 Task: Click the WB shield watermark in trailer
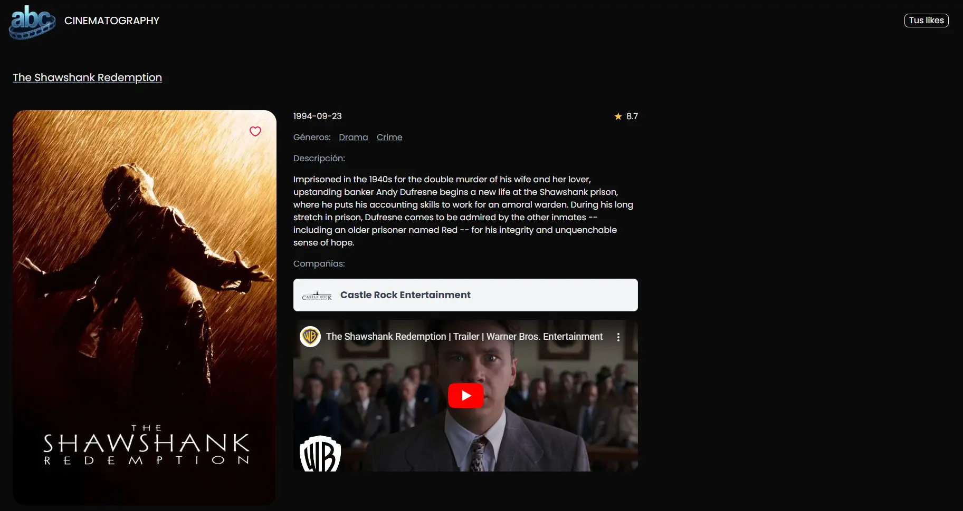(x=320, y=453)
